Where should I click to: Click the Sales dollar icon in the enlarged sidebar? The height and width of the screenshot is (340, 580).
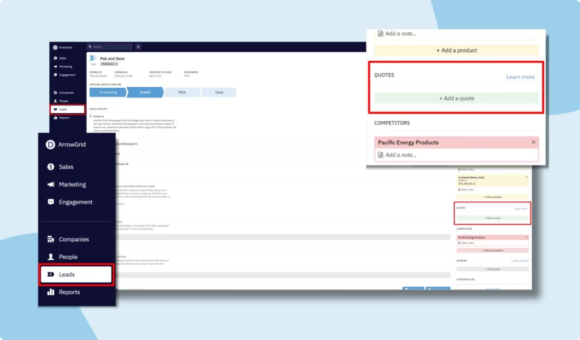pos(50,167)
